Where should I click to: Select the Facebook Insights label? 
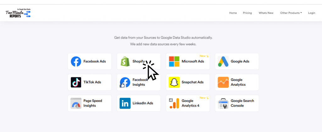pos(140,82)
